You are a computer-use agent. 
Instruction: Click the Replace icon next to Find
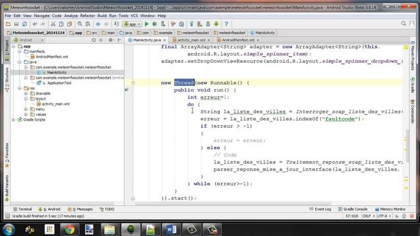(x=87, y=24)
